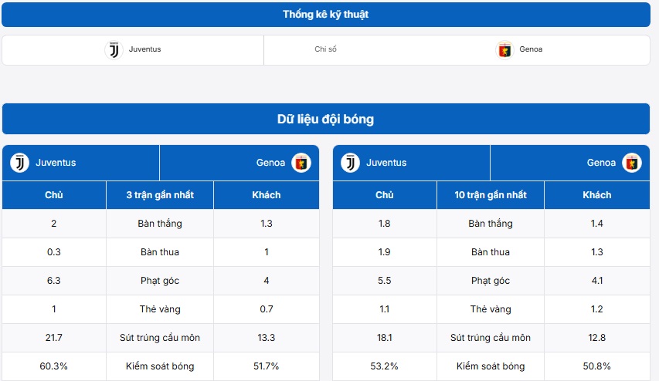Image resolution: width=659 pixels, height=381 pixels.
Task: Click the 10 trận gần nhất column header
Action: click(491, 195)
